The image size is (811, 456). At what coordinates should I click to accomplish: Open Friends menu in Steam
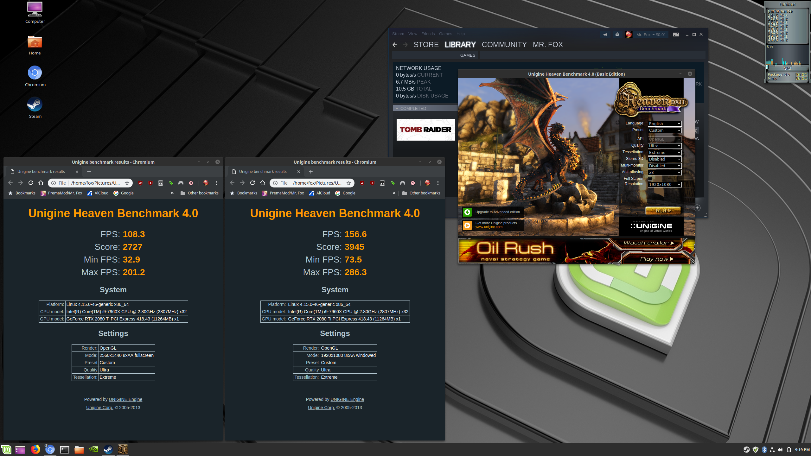[428, 34]
